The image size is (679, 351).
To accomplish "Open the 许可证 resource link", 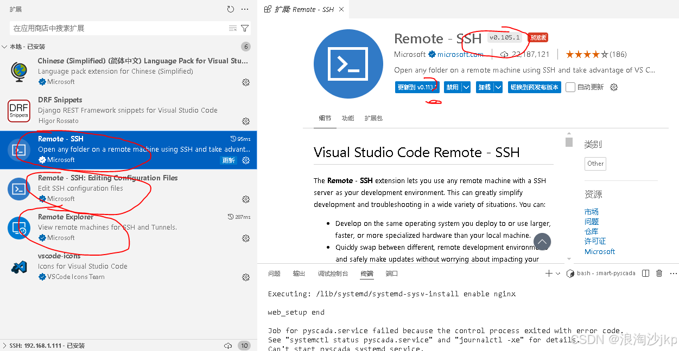I will click(x=595, y=241).
